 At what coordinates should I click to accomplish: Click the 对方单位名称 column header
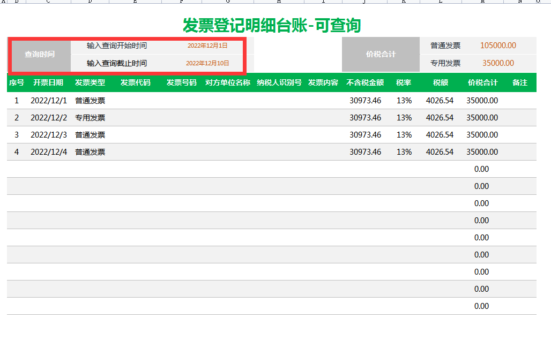click(228, 82)
